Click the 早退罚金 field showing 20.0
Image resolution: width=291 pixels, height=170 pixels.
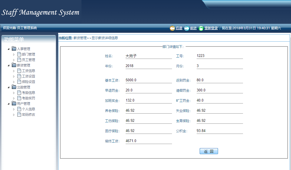149,90
